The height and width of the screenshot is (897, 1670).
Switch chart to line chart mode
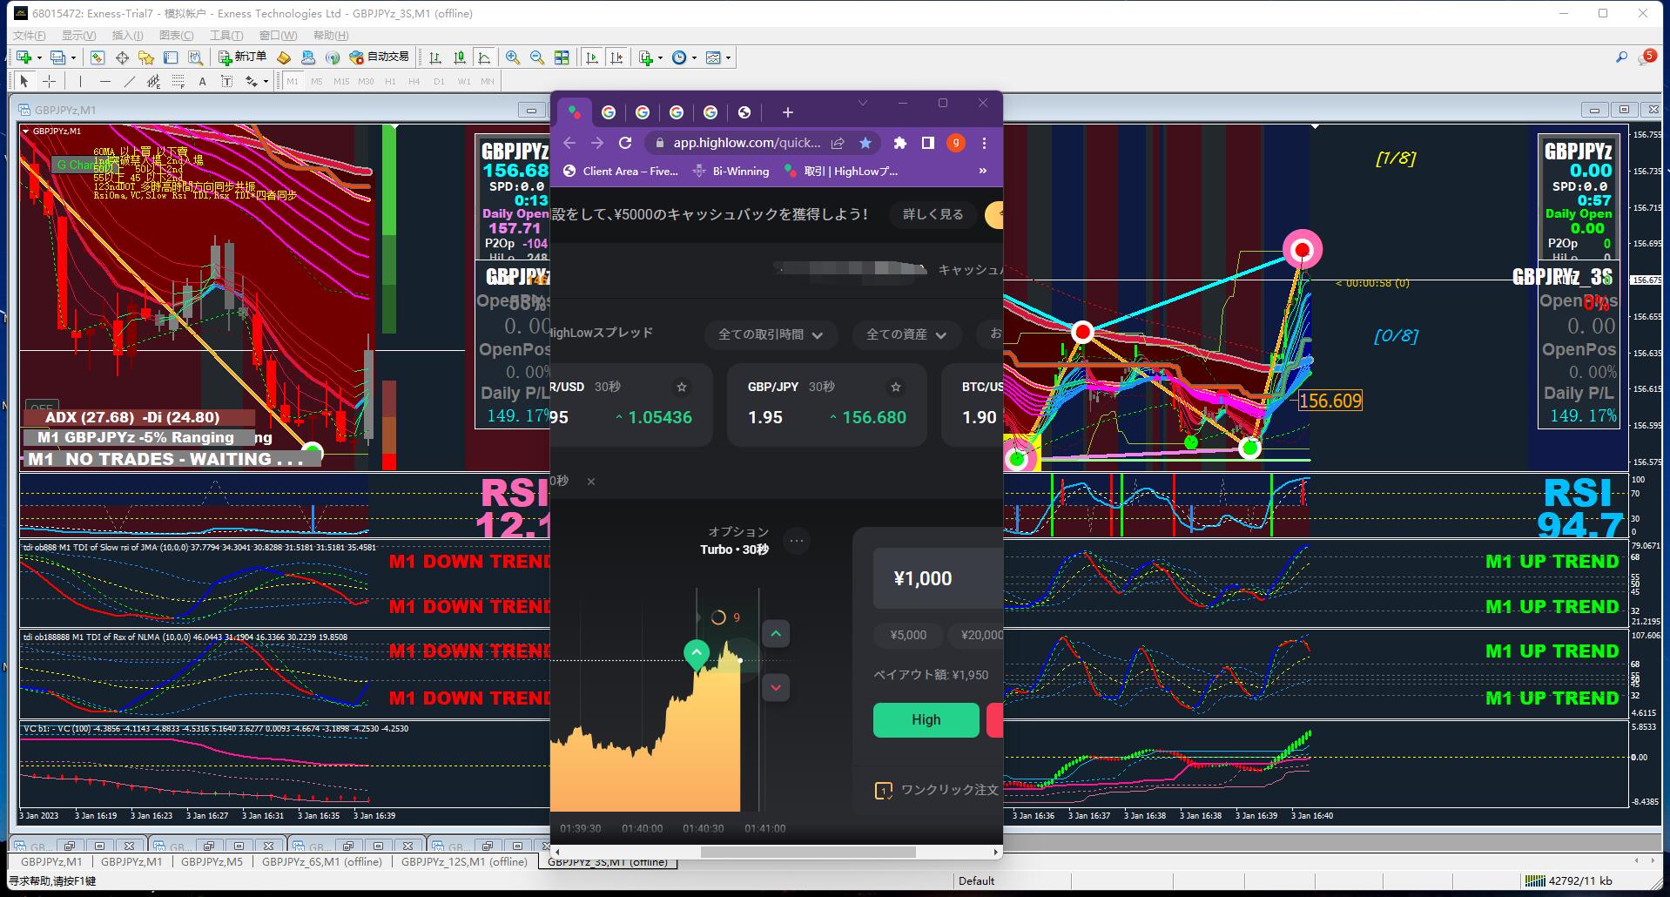click(484, 57)
